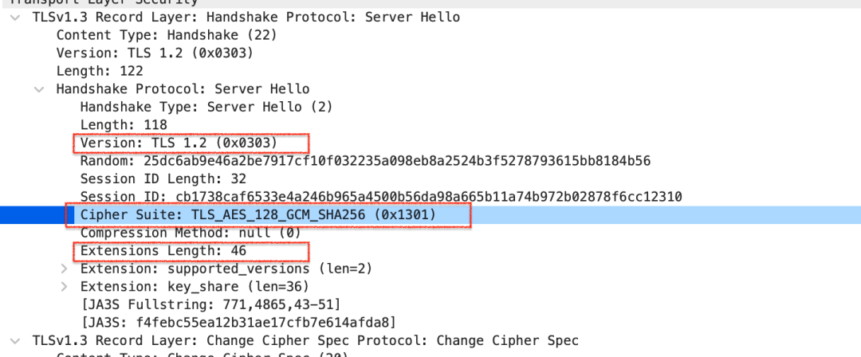861x357 pixels.
Task: Select the Session ID hex value row
Action: [x=380, y=197]
